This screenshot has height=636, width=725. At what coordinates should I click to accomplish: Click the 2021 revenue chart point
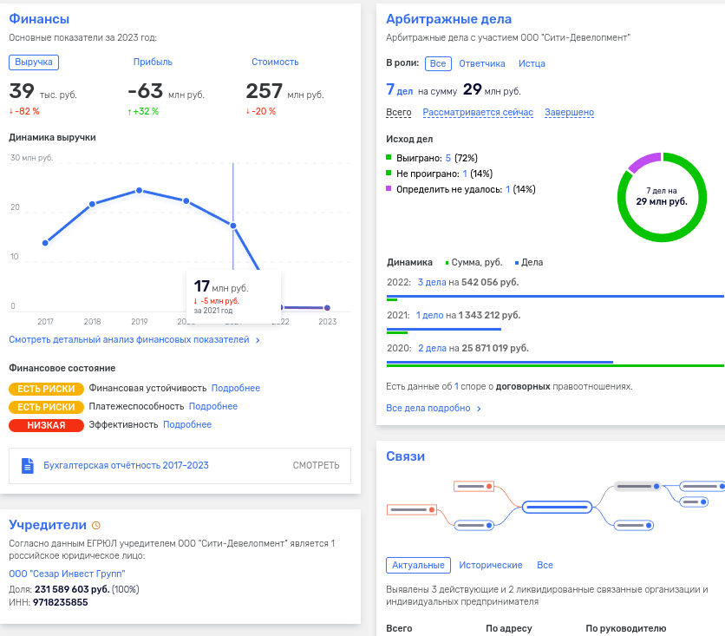pos(233,226)
